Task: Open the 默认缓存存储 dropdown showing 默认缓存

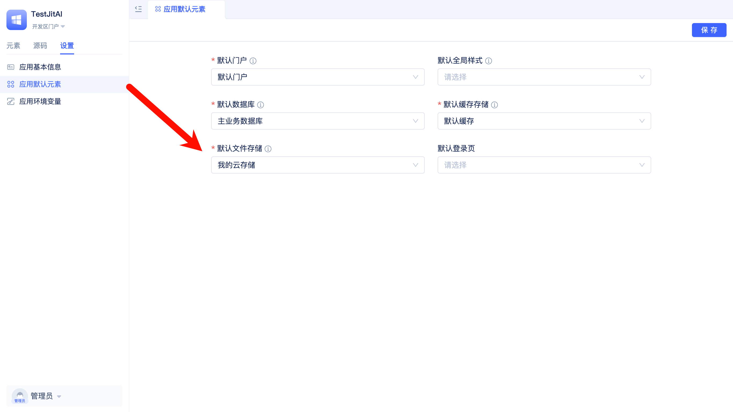Action: pos(544,121)
